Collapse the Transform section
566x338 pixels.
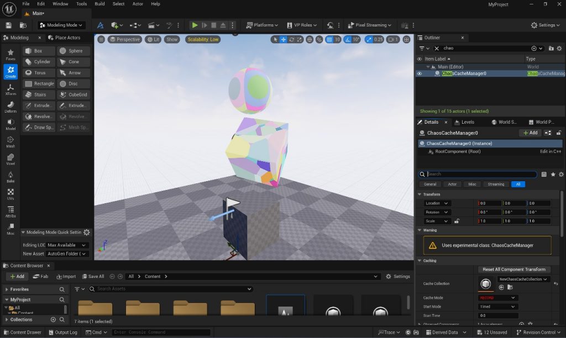[x=420, y=194]
